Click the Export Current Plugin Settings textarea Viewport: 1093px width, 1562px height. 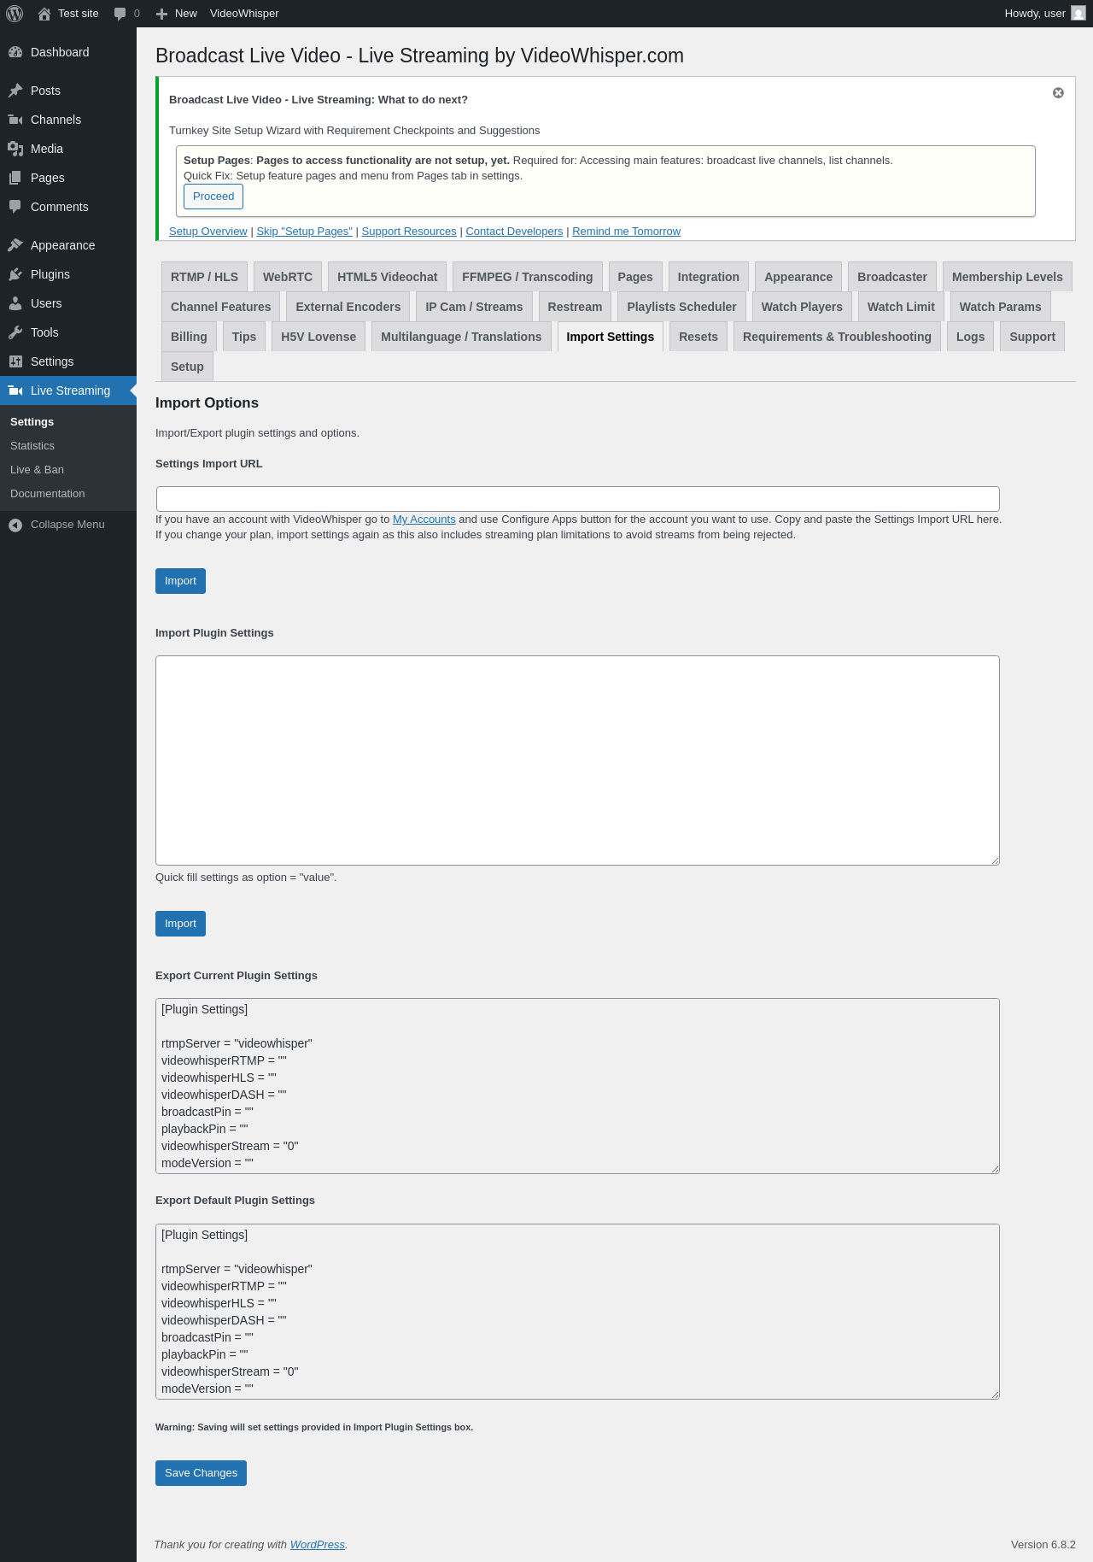(577, 1086)
